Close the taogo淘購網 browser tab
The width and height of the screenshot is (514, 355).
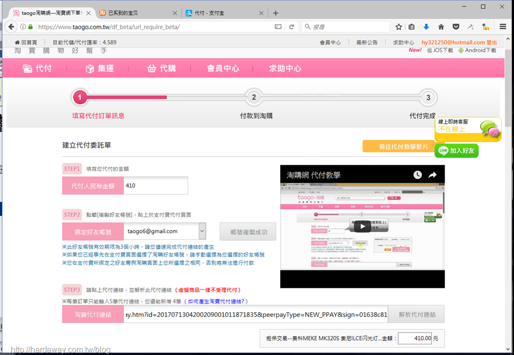pos(88,14)
